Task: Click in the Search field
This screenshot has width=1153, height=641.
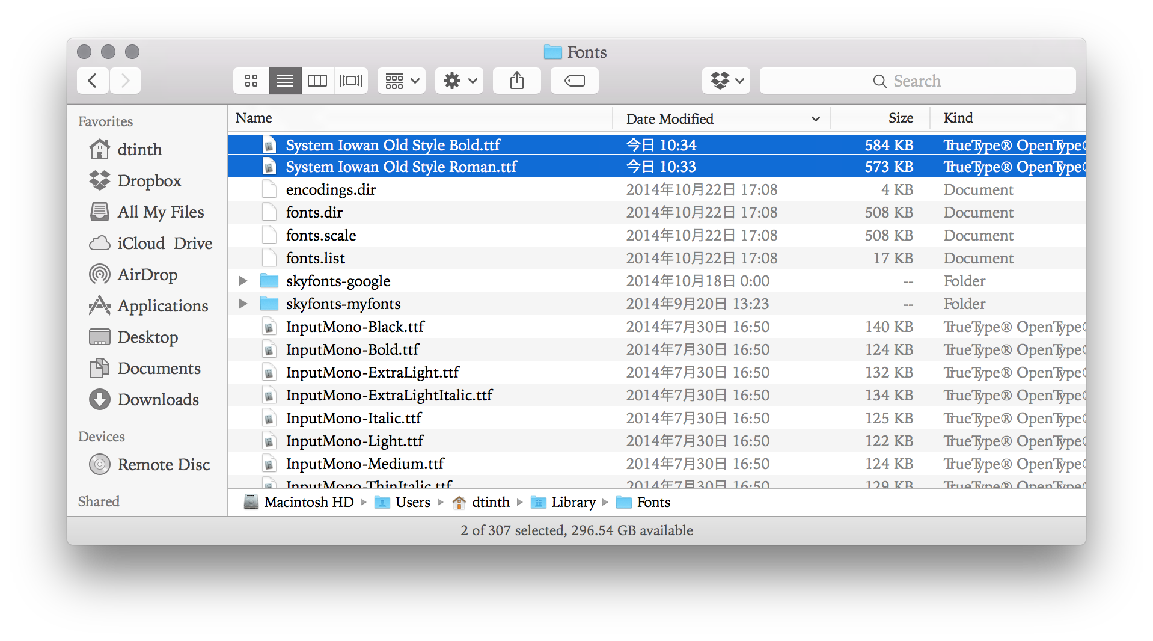Action: 918,81
